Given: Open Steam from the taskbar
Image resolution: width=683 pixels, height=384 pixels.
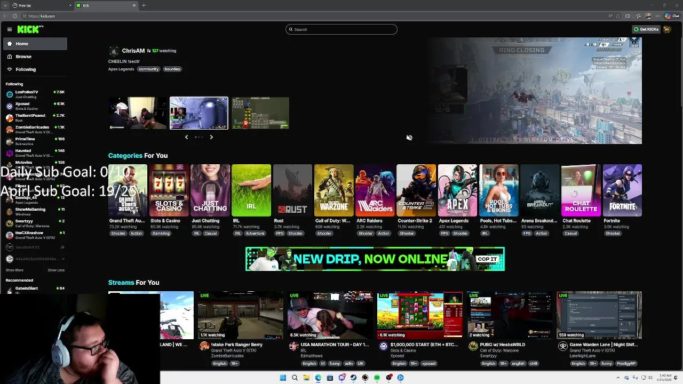Looking at the screenshot, I should 353,378.
